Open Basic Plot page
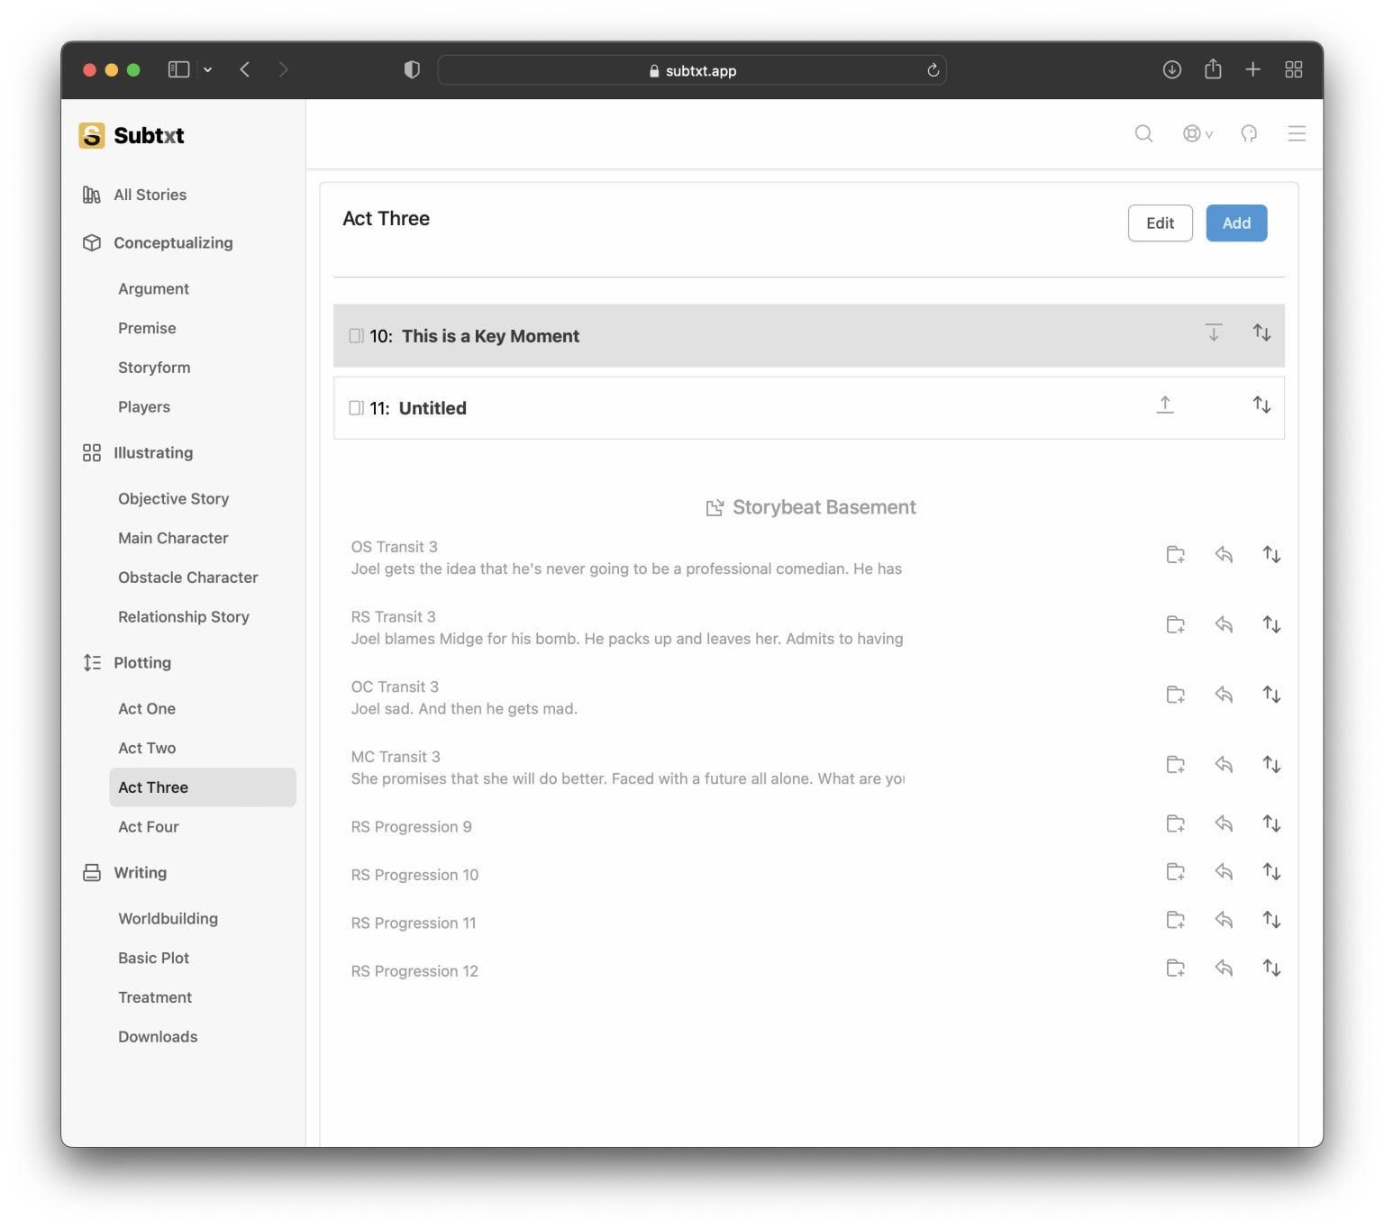The height and width of the screenshot is (1228, 1384). tap(153, 959)
